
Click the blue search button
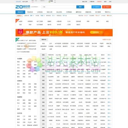(x=80, y=7)
